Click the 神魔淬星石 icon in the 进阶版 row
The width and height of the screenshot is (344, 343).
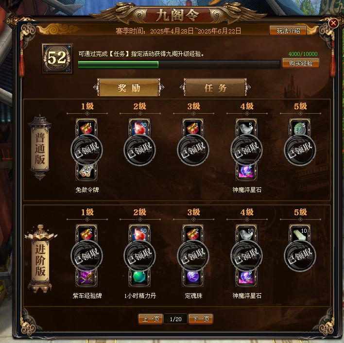coord(246,277)
